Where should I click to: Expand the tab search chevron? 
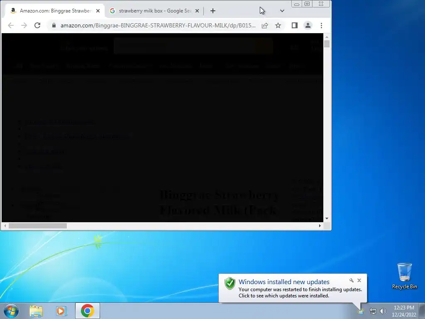pyautogui.click(x=282, y=11)
